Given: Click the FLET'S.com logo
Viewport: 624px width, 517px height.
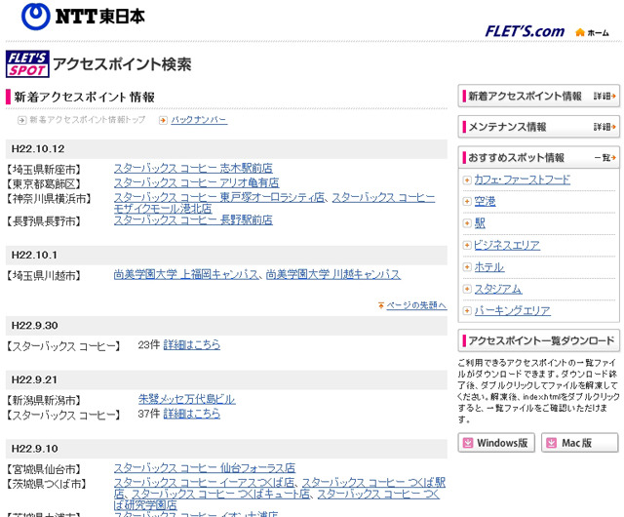Looking at the screenshot, I should click(525, 31).
